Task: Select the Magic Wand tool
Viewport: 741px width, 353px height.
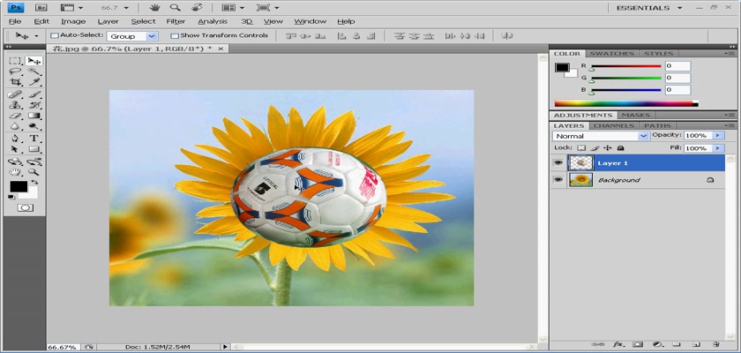Action: pos(34,71)
